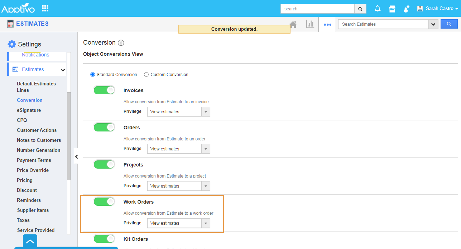Click the Conversion info icon
This screenshot has width=461, height=249.
pyautogui.click(x=121, y=43)
